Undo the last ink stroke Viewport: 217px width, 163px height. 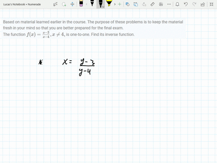[186, 4]
